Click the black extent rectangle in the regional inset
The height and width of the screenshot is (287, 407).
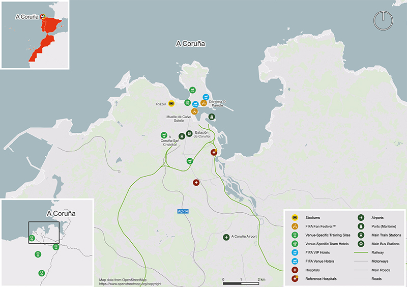(44, 233)
